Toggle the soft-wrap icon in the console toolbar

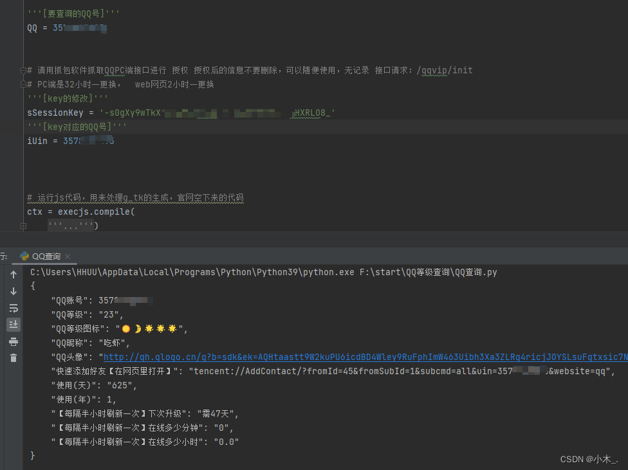click(x=14, y=308)
